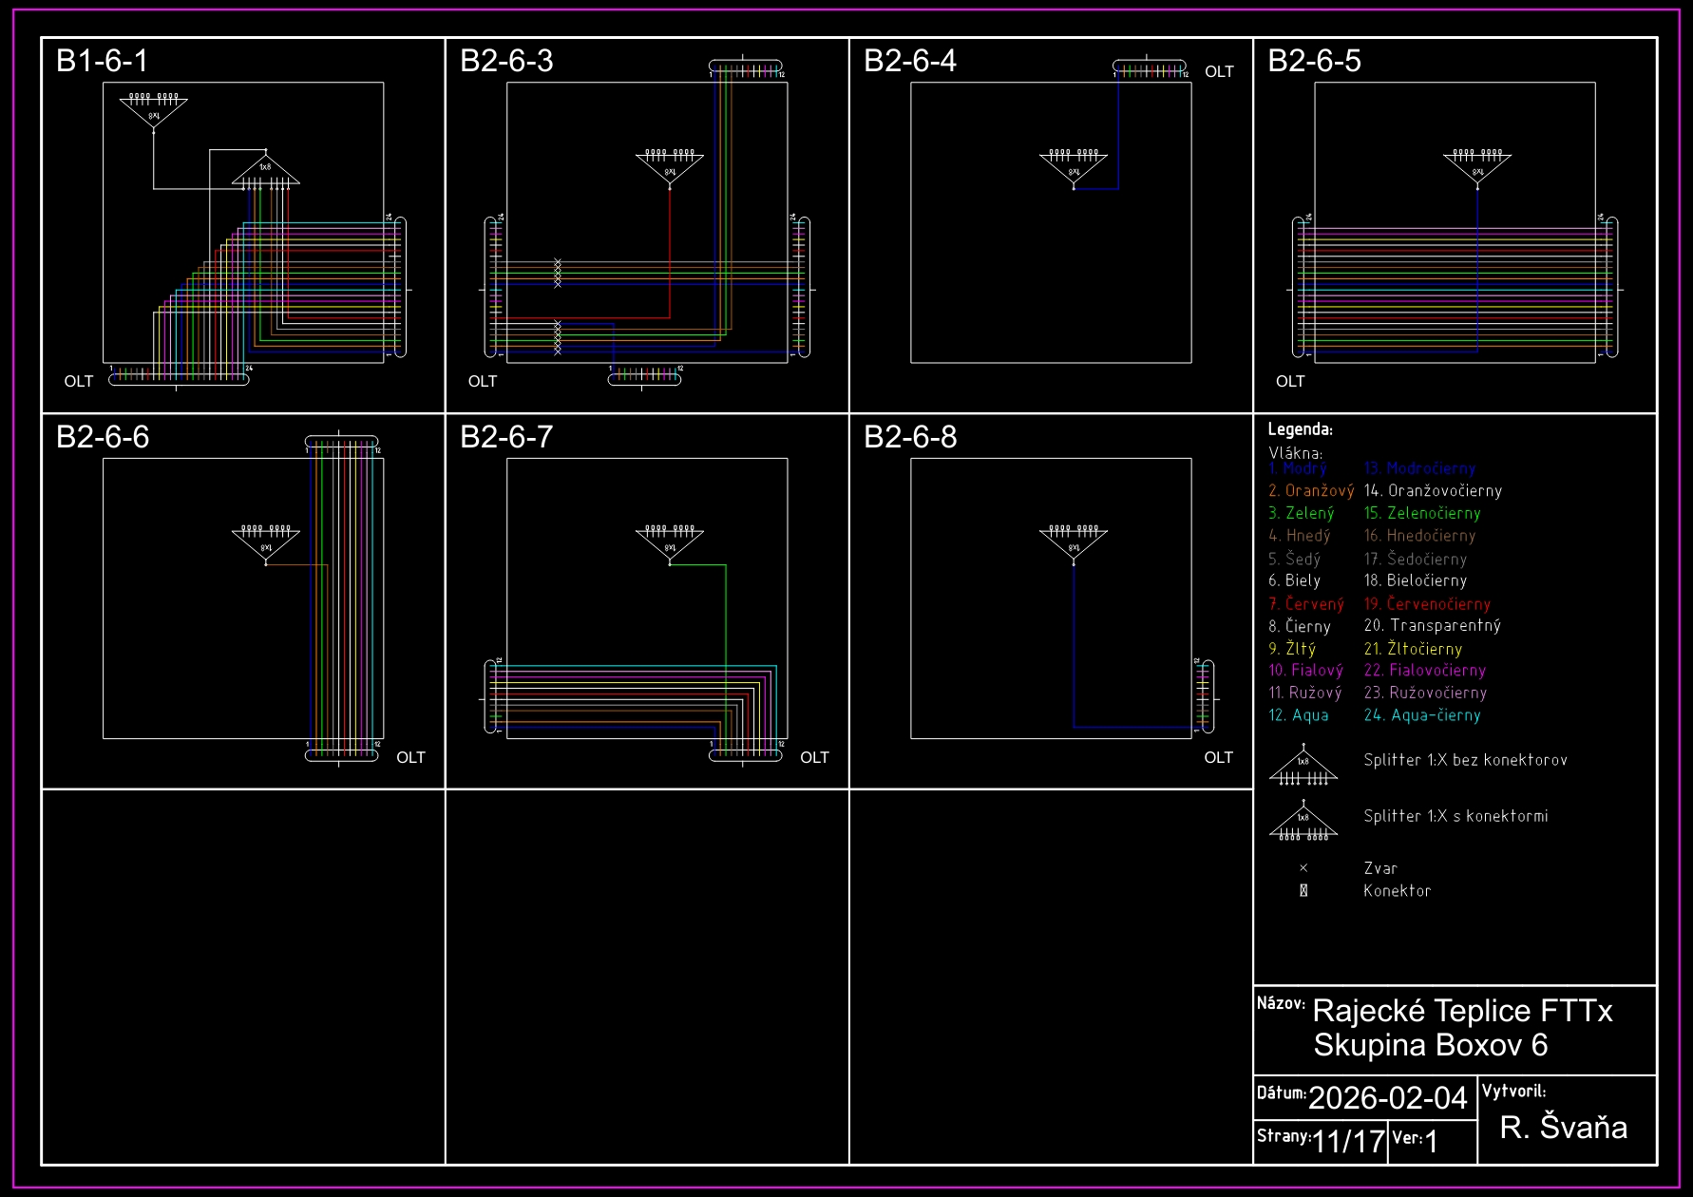
Task: Click legend icon for splitter s konektormi
Action: 1303,821
